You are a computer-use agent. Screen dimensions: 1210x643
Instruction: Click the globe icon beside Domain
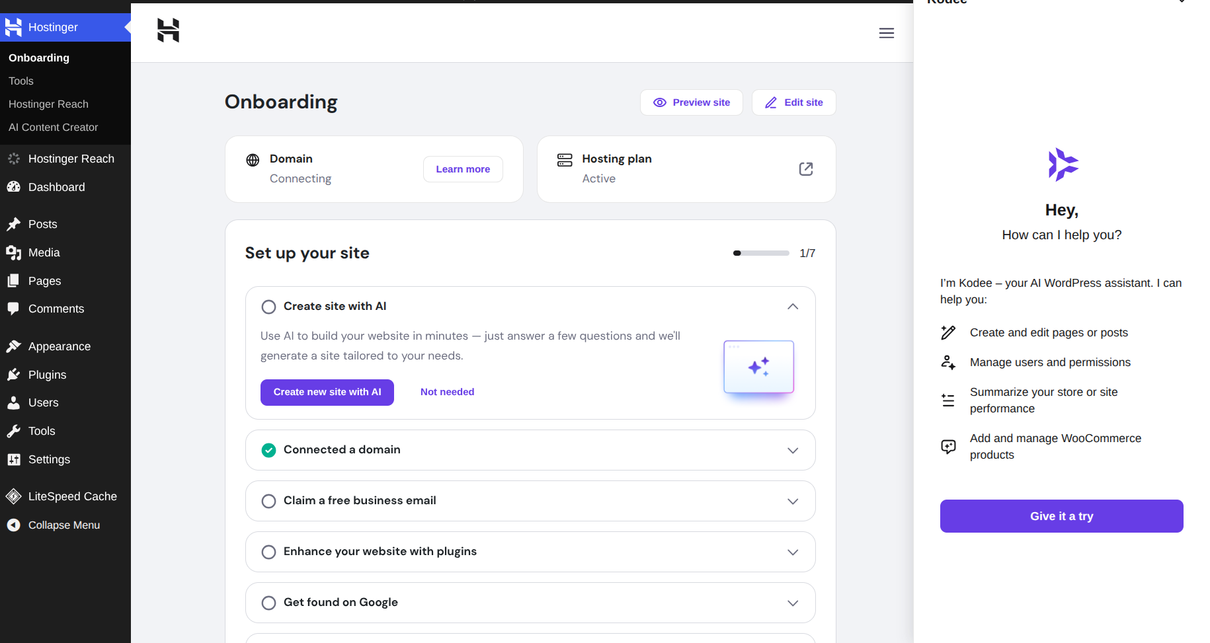[253, 160]
